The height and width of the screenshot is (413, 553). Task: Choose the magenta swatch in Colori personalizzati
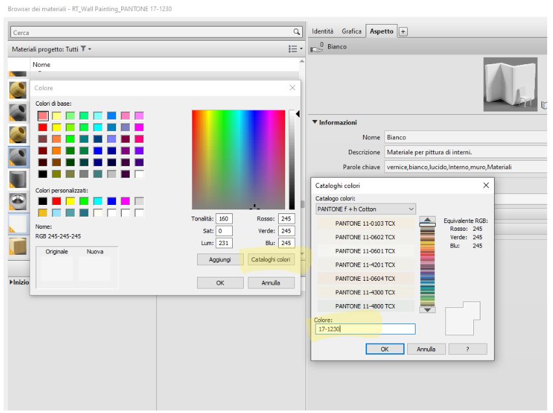pyautogui.click(x=126, y=201)
